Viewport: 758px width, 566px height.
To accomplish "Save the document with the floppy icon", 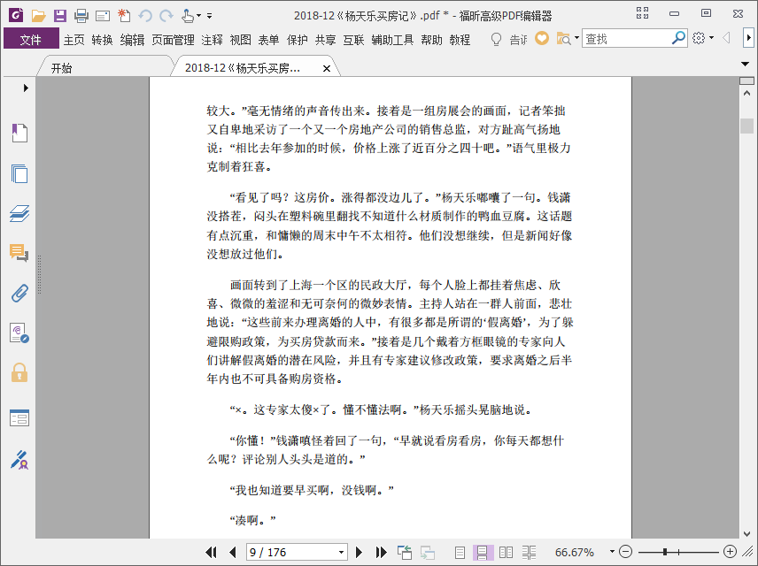I will tap(60, 16).
